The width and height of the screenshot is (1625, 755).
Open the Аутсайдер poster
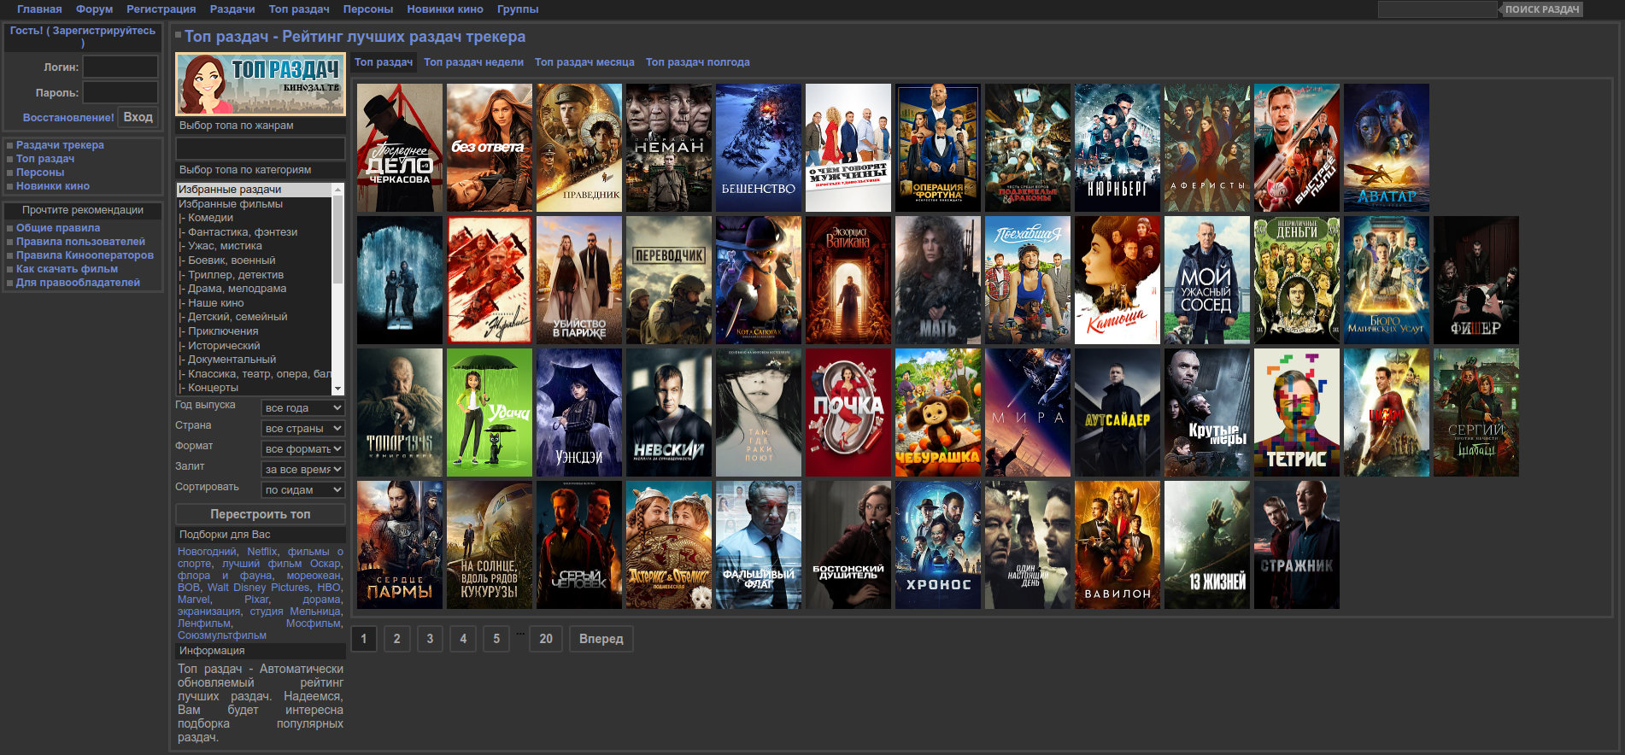tap(1118, 413)
